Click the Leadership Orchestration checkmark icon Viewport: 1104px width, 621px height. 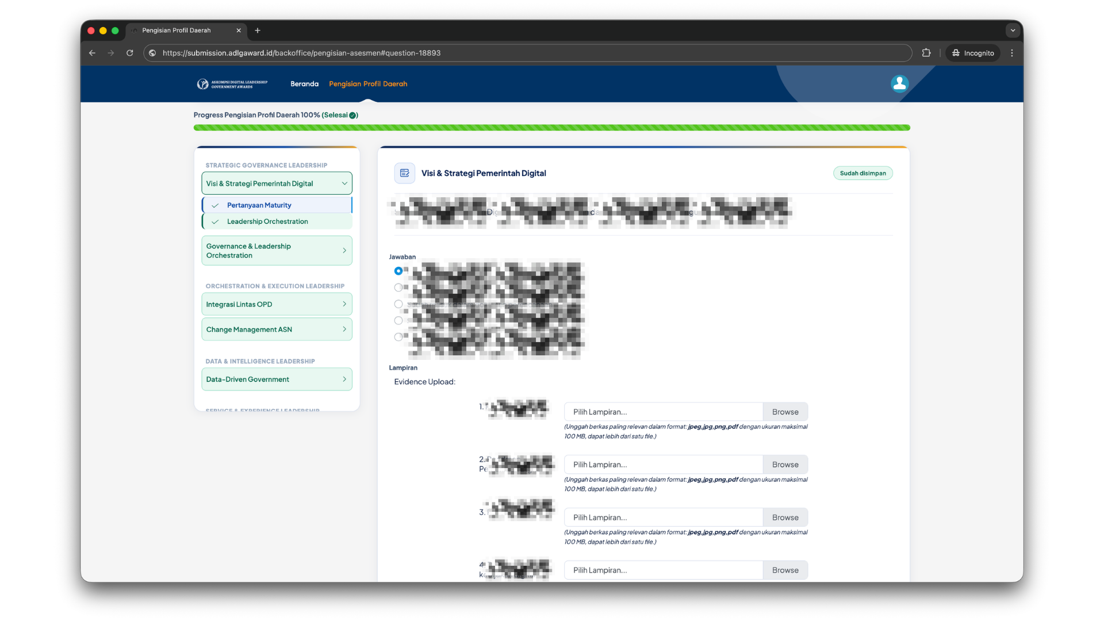point(215,222)
